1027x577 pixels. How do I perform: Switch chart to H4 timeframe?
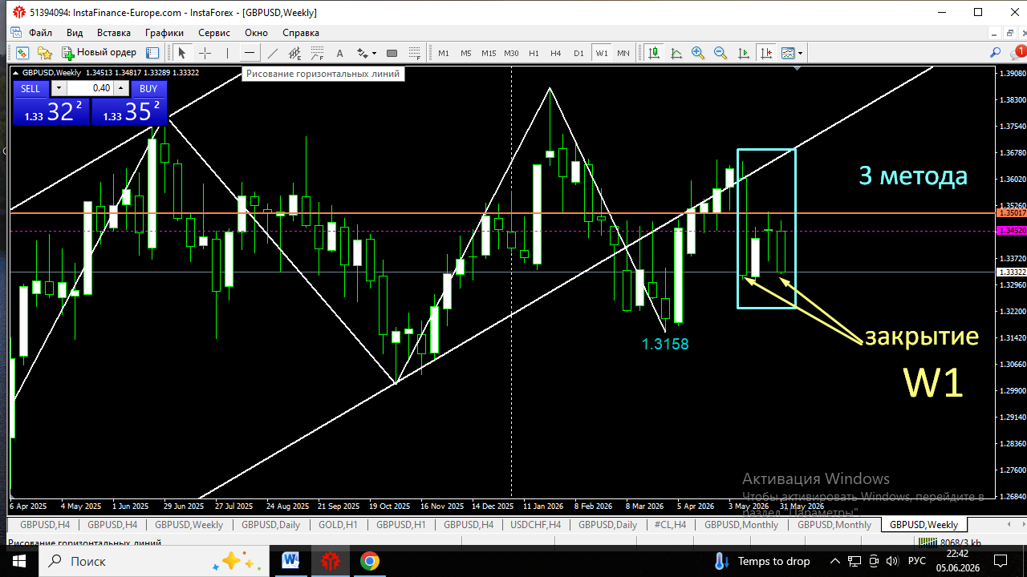556,53
